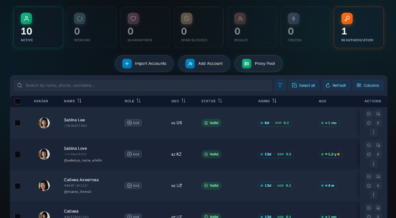Click the chat bubbles action for Sabina Lee
This screenshot has height=218, width=396.
(x=378, y=114)
